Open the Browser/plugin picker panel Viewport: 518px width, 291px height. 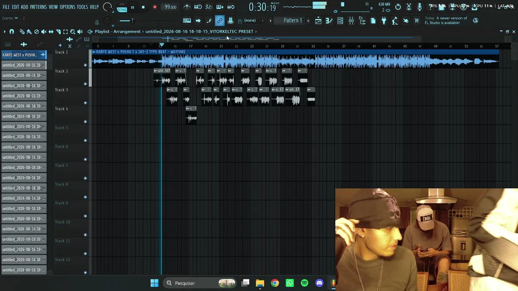click(x=362, y=21)
